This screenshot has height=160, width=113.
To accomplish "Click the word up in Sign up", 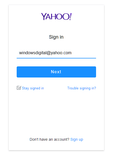I will pos(81,140).
